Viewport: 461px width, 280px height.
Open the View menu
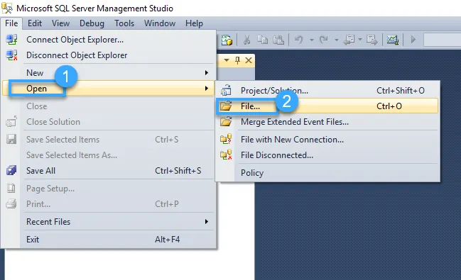tap(60, 23)
